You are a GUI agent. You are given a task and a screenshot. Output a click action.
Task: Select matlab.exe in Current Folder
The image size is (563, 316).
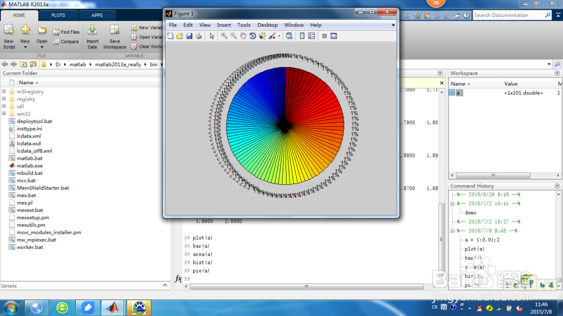point(30,166)
